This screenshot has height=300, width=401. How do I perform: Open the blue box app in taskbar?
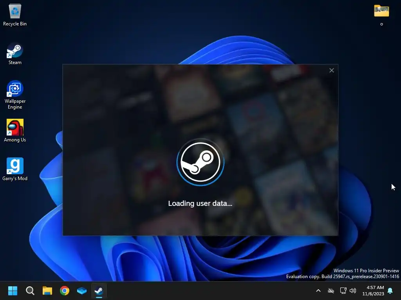click(82, 291)
